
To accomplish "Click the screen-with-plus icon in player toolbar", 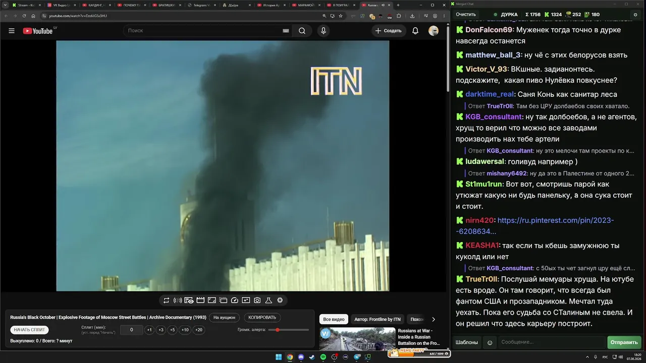I will 246,300.
